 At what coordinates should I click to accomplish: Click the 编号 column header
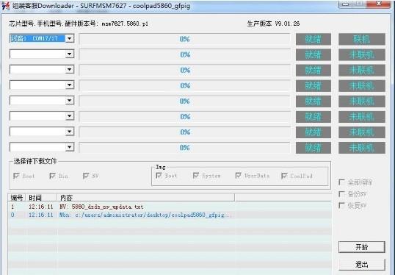pos(17,198)
